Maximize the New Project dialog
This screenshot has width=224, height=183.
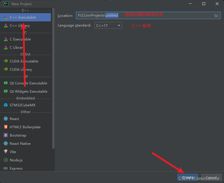click(x=204, y=4)
